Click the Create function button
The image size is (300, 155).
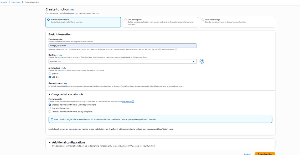click(x=265, y=154)
